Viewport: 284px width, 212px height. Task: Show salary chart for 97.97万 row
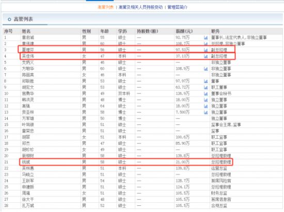[206, 81]
